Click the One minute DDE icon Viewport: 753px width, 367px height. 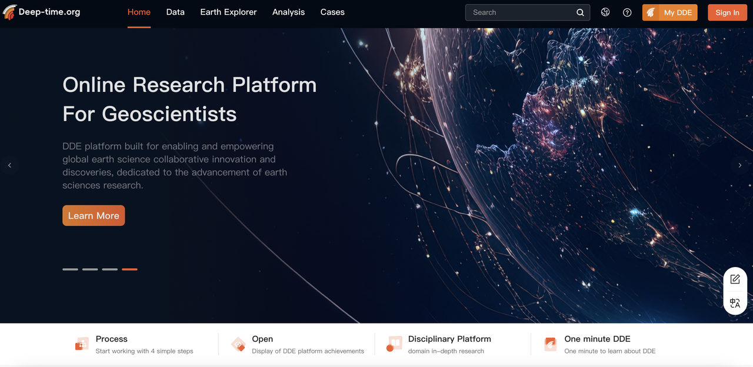[x=551, y=344]
